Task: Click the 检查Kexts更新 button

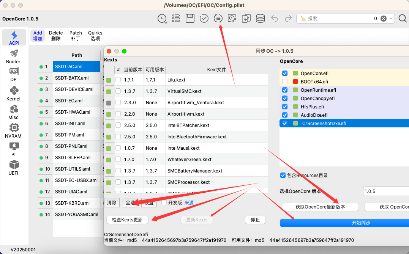Action: (x=127, y=220)
